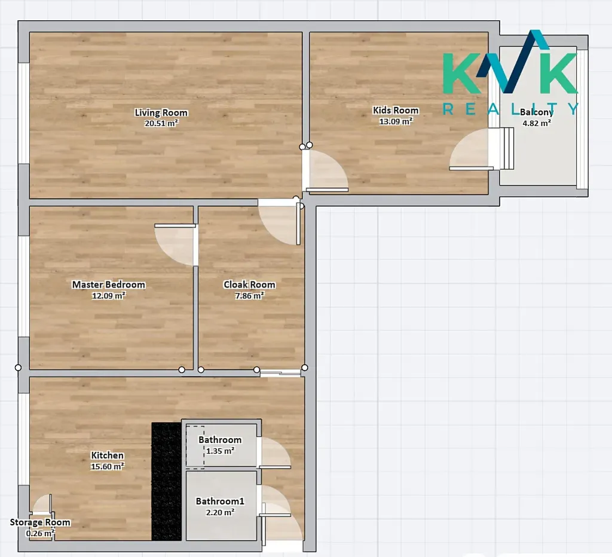Select the "Storage Room" label
This screenshot has height=557, width=612.
pos(40,522)
